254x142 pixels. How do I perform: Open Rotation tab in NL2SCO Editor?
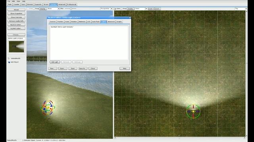coord(74,22)
